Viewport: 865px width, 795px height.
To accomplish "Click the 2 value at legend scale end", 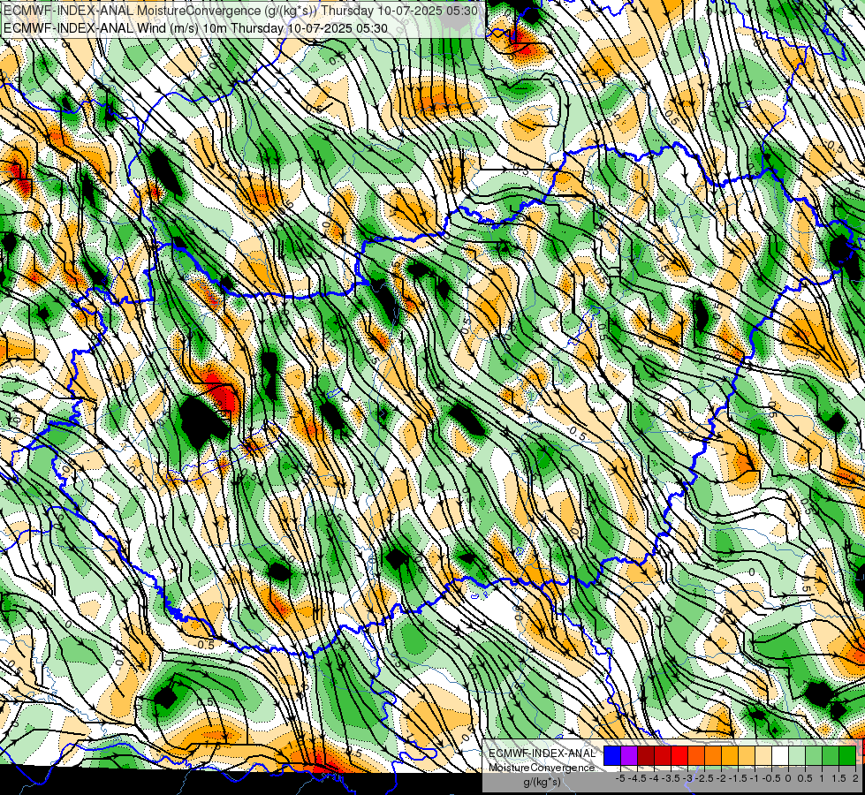I will pos(855,778).
